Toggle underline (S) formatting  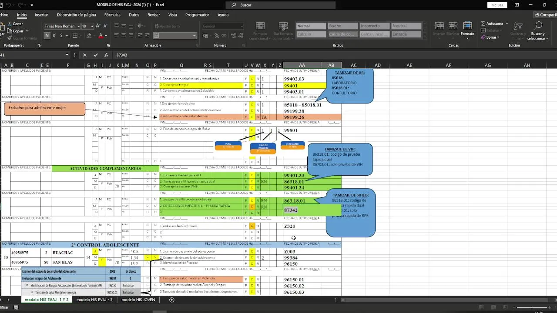pos(61,36)
